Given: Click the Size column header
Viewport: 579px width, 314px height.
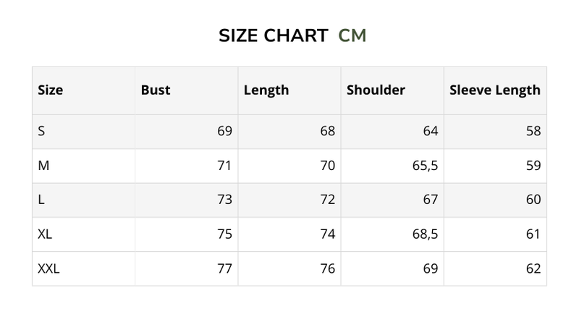Looking at the screenshot, I should pyautogui.click(x=51, y=90).
